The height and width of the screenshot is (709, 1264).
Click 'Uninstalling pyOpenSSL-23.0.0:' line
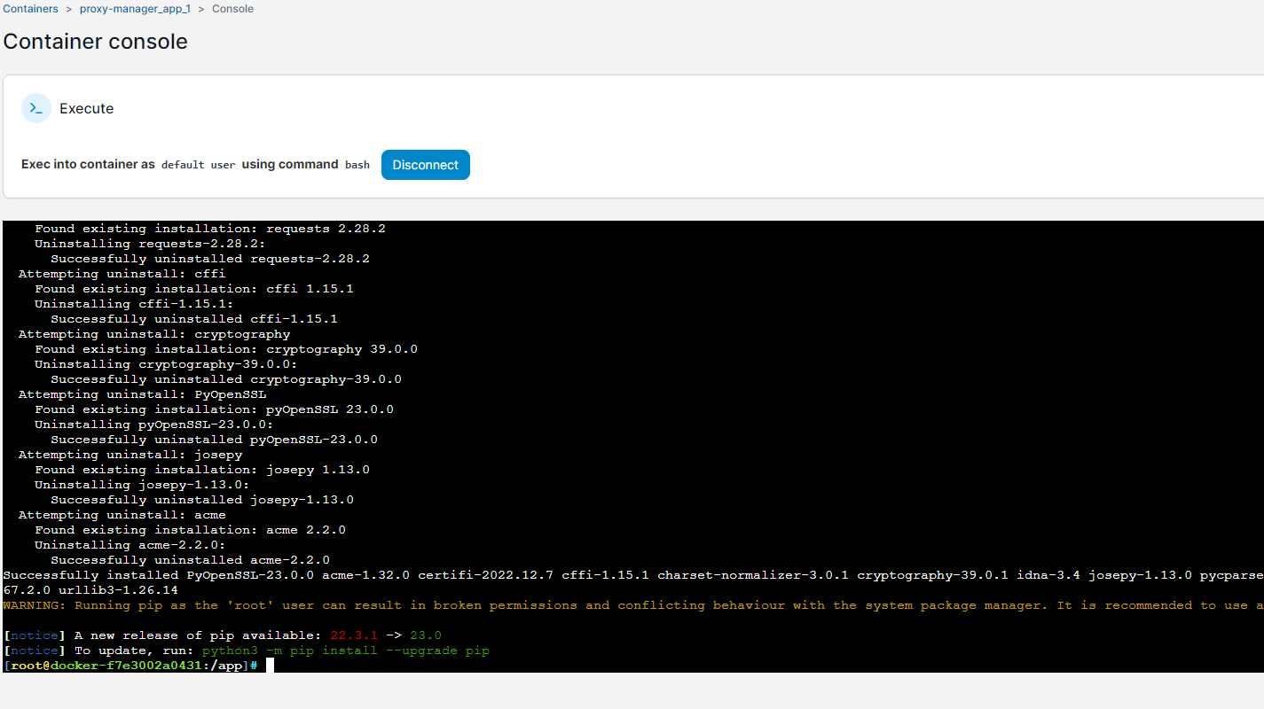(x=153, y=425)
